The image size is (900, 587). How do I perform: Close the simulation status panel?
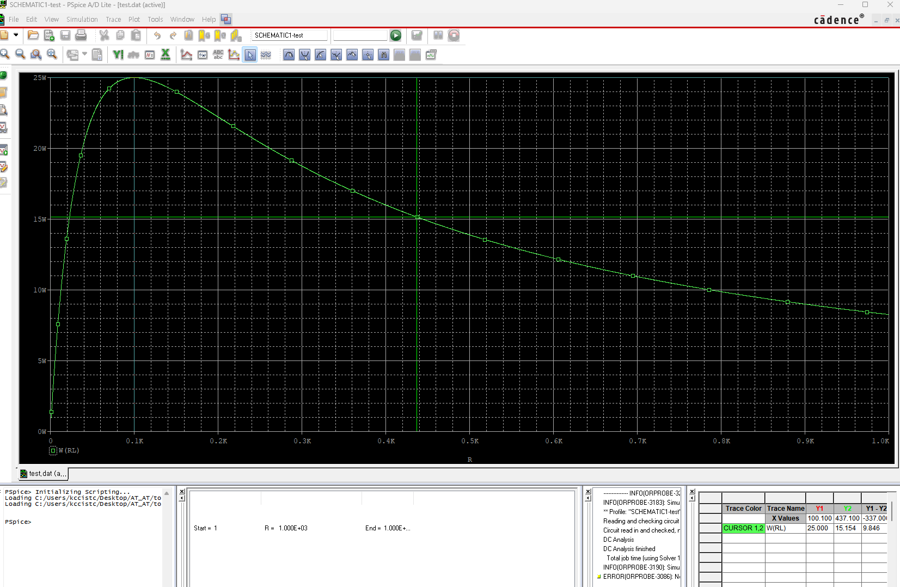pos(182,492)
